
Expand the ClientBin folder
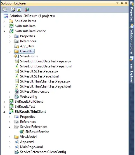(x=10, y=51)
